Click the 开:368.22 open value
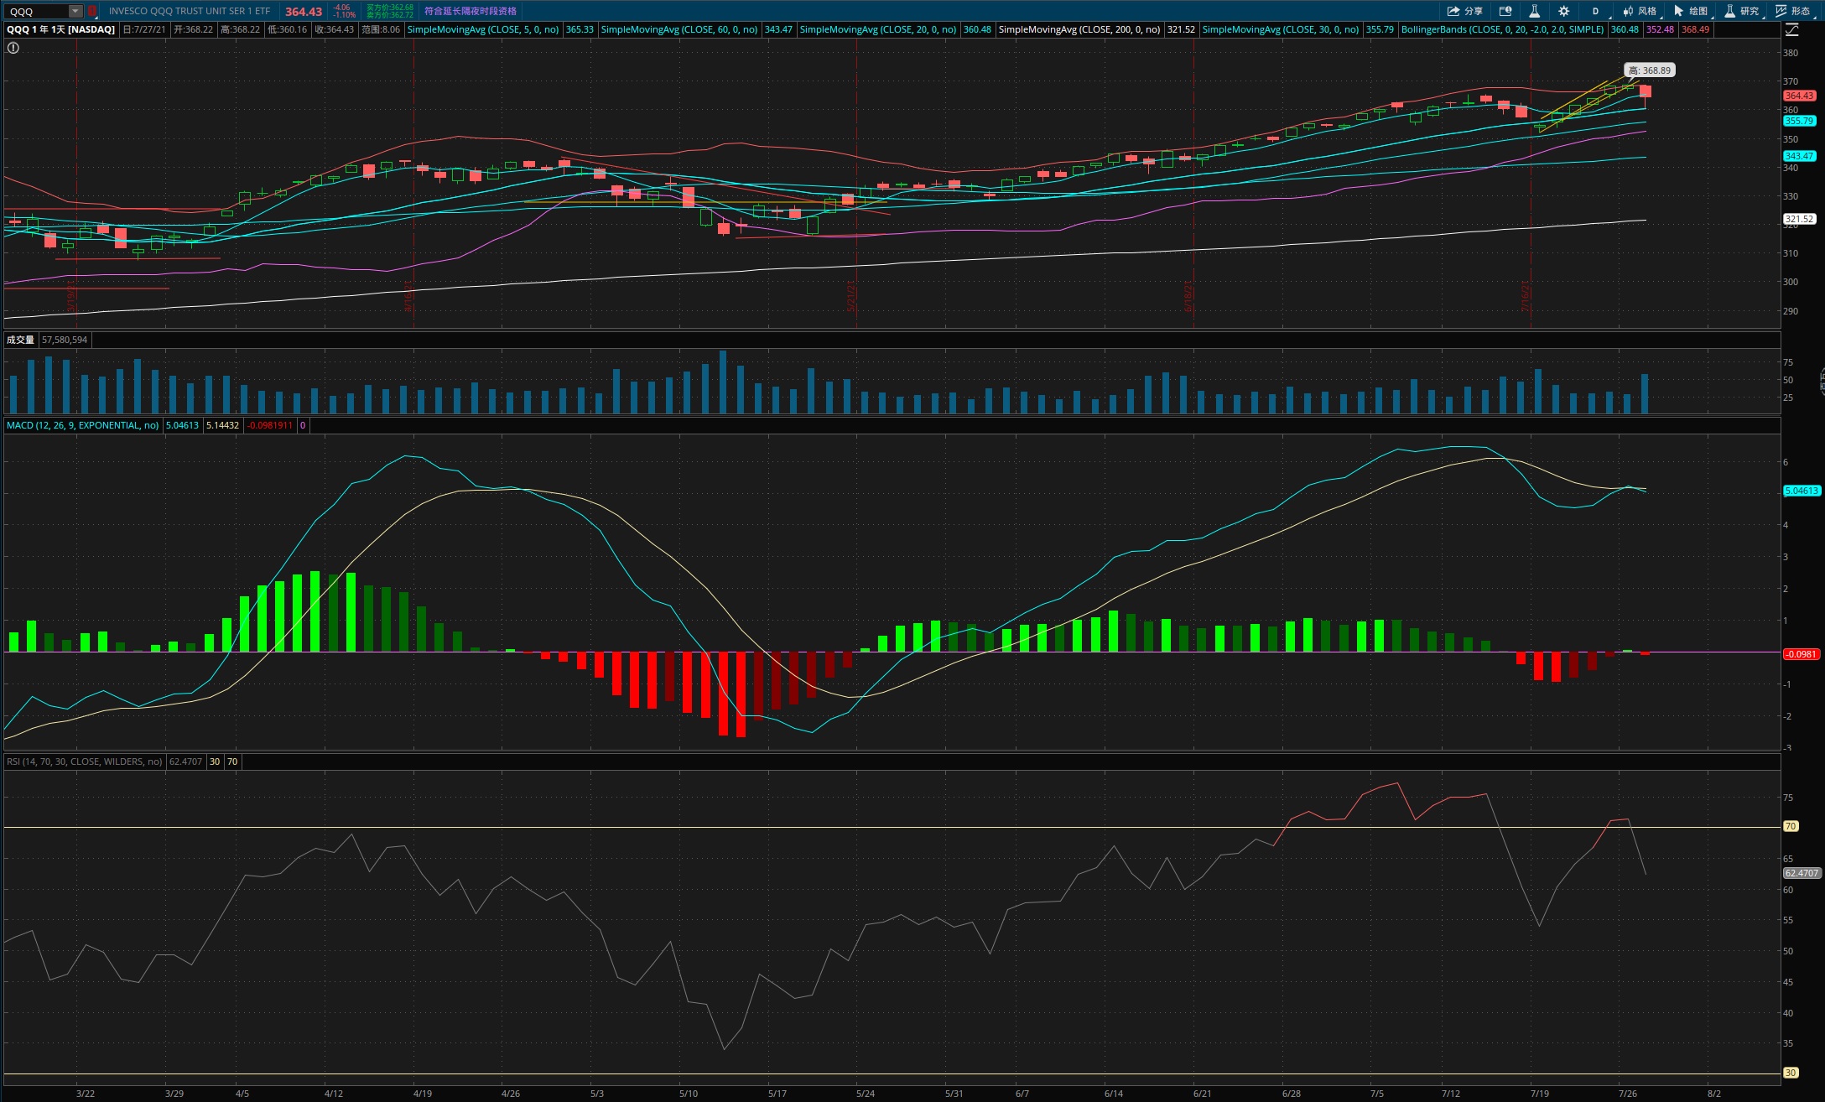 (193, 29)
